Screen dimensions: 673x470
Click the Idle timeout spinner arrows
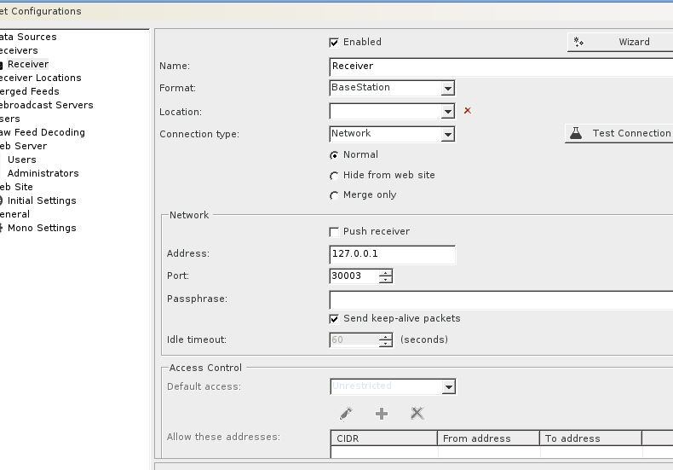385,340
